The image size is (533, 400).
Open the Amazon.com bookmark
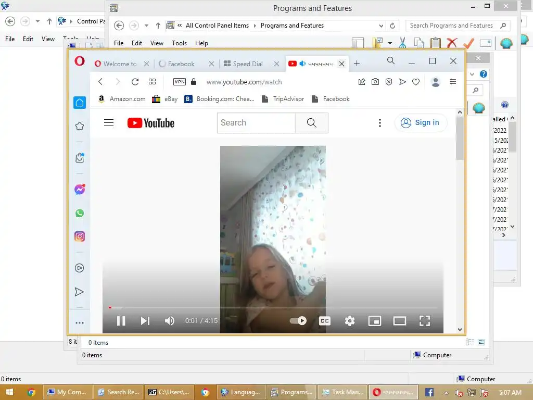click(122, 99)
